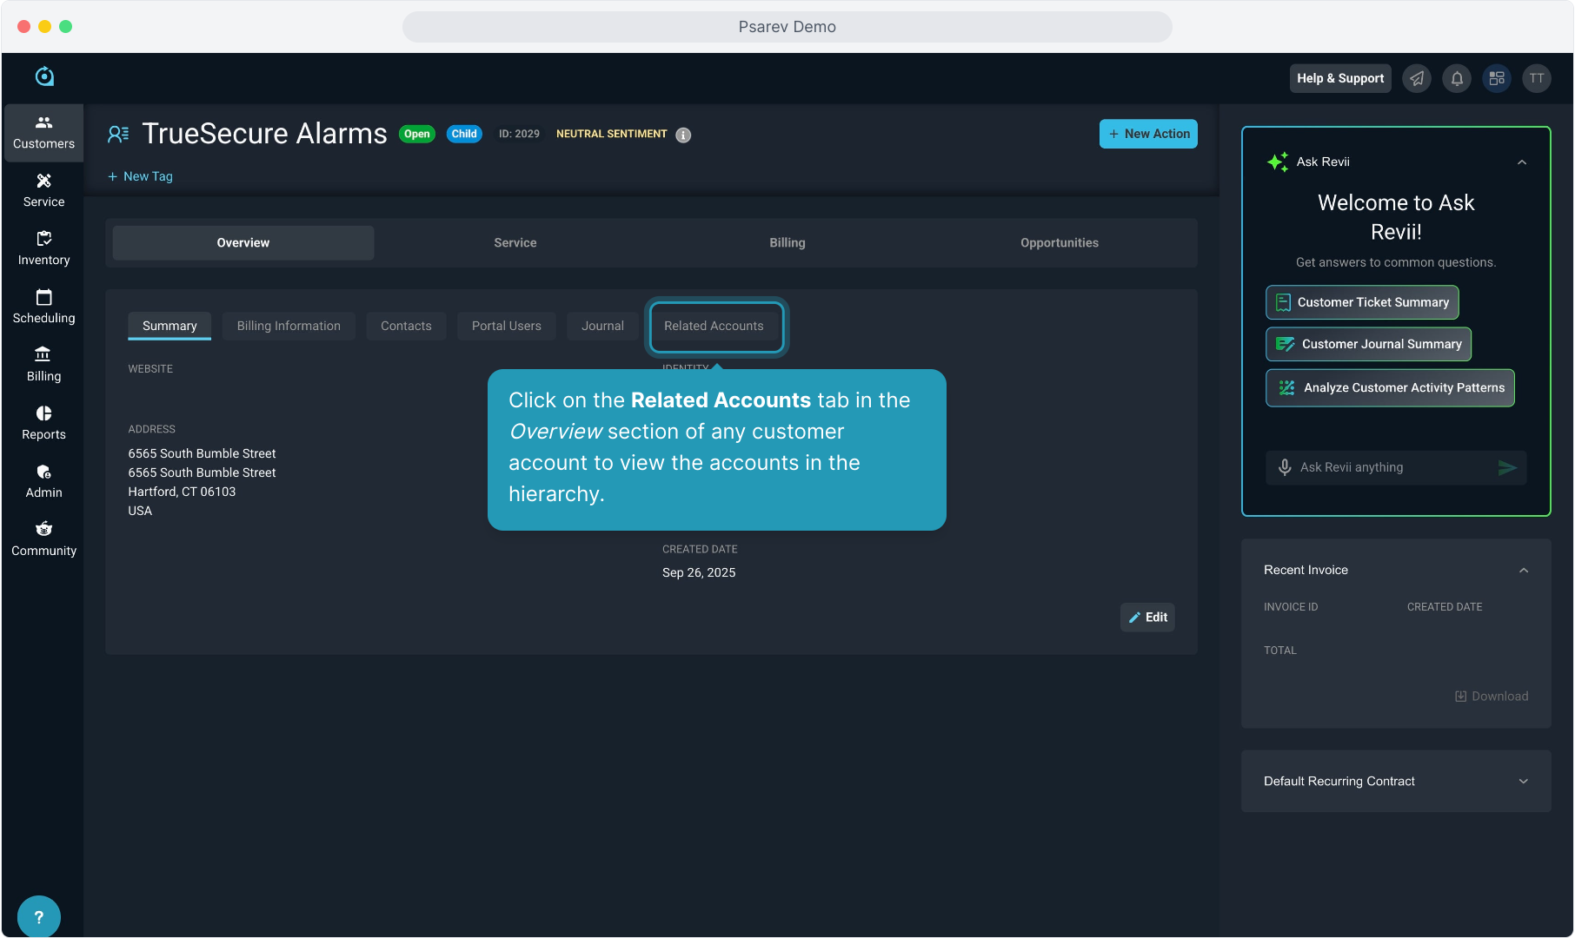Open Inventory from the sidebar
The image size is (1575, 938).
tap(43, 248)
